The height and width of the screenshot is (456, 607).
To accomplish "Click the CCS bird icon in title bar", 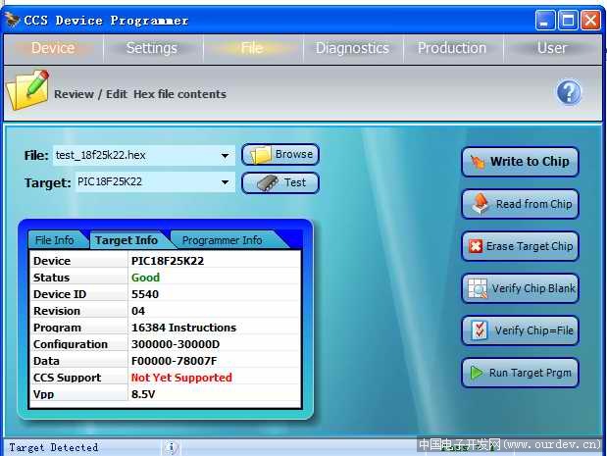I will coord(12,20).
